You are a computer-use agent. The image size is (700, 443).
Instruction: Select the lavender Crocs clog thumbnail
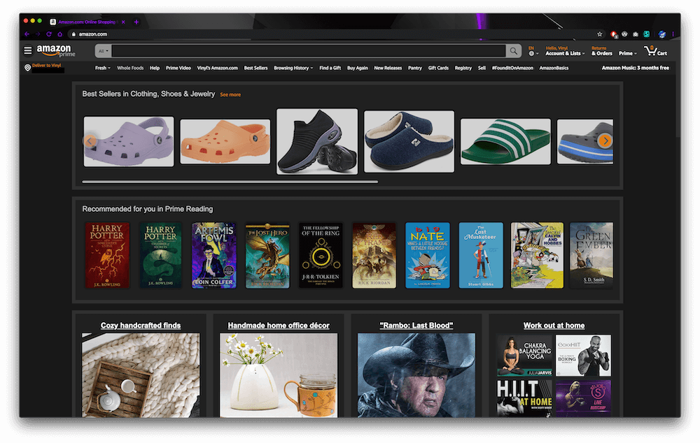click(129, 141)
